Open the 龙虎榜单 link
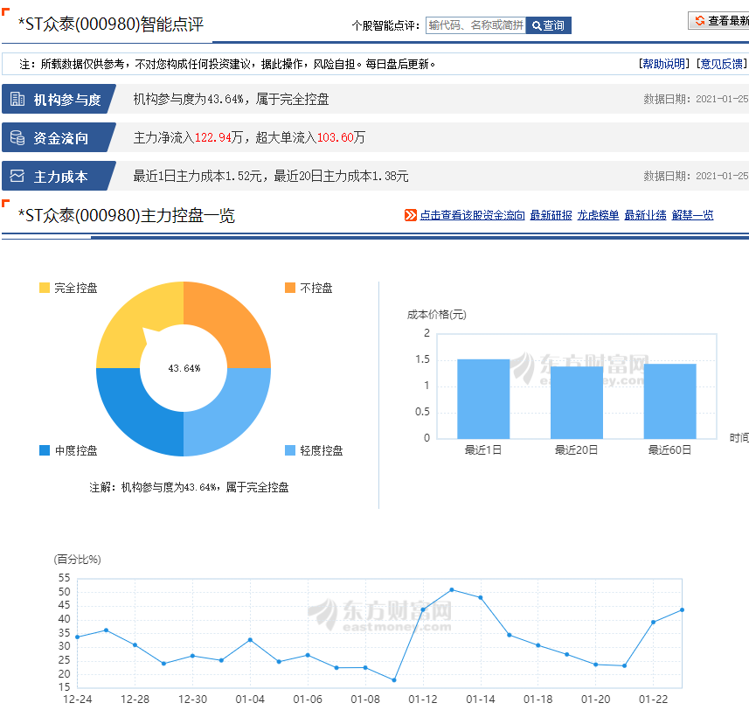Screen dimensions: 749x724 pos(598,215)
